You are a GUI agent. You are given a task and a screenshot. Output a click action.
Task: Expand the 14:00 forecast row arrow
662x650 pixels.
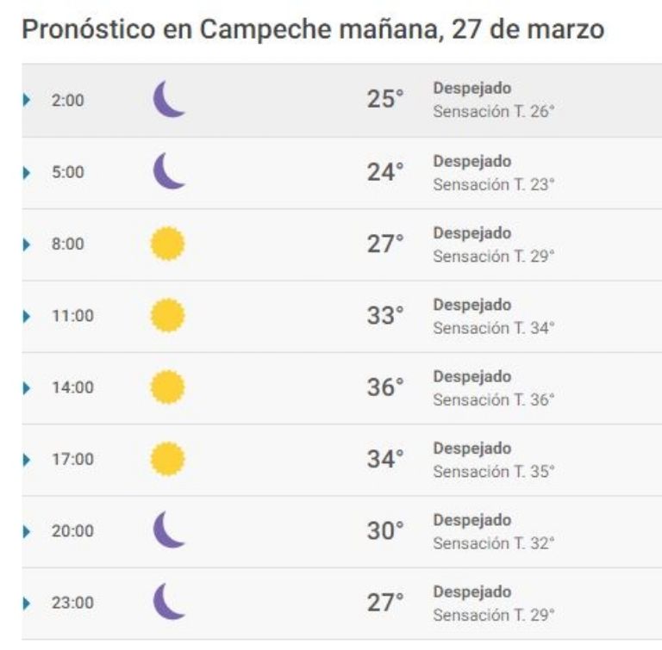[x=27, y=387]
